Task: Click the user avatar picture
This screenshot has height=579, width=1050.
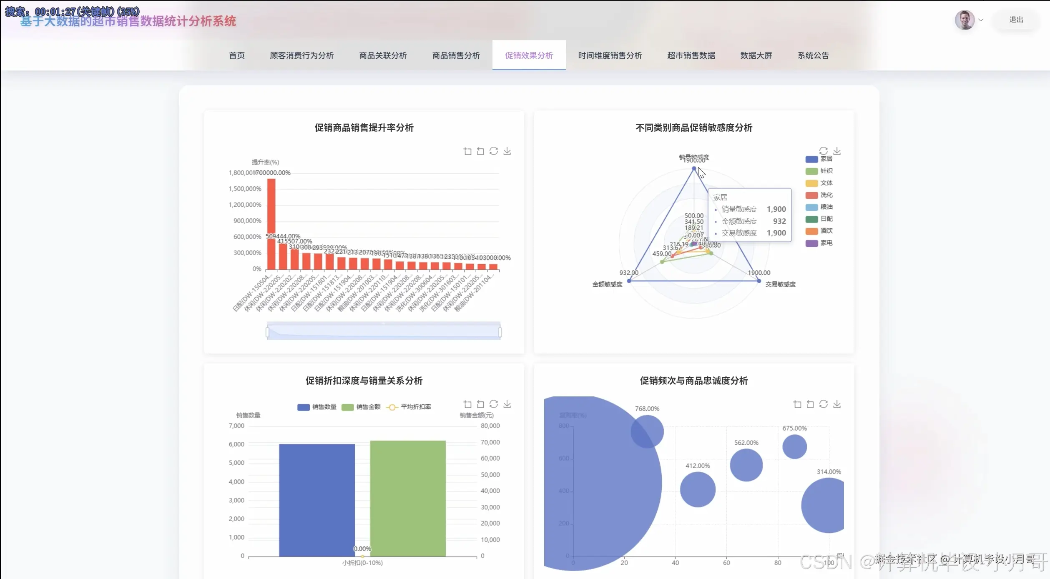Action: click(x=965, y=20)
